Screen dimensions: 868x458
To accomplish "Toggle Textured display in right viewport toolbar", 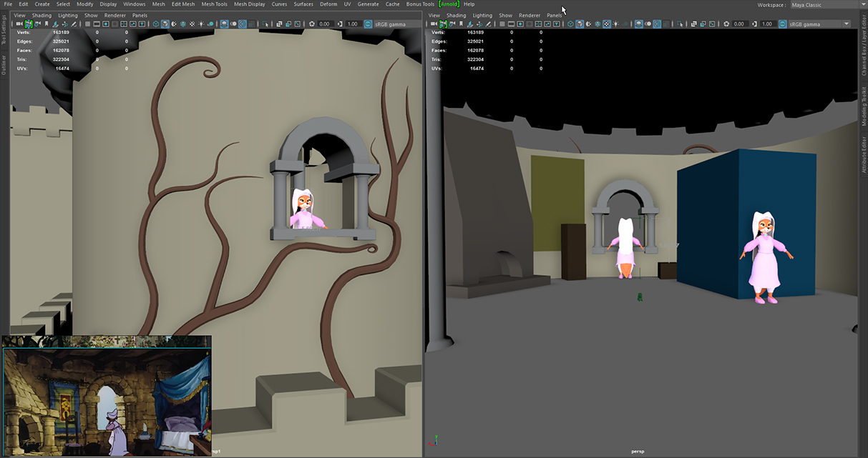I will 607,24.
